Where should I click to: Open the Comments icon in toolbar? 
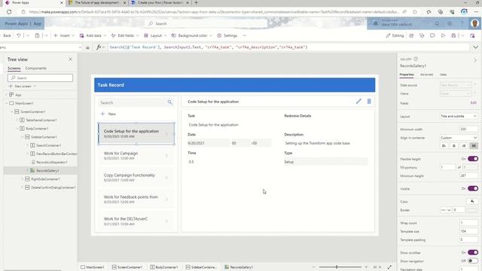[432, 35]
